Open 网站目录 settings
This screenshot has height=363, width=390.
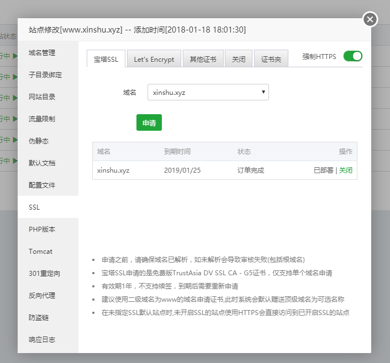click(42, 97)
